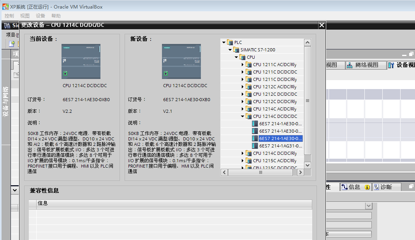
Task: Open VirtualBox 控制 menu
Action: click(9, 16)
